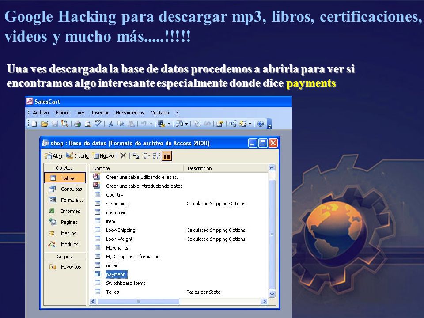Click the New Object toolbar icon
Image resolution: width=424 pixels, height=318 pixels.
point(243,124)
